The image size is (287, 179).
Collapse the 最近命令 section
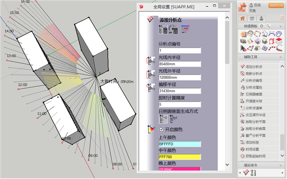[280, 166]
